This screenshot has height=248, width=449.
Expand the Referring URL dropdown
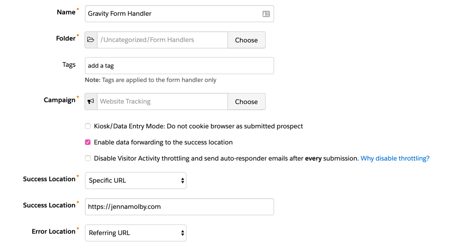[136, 233]
